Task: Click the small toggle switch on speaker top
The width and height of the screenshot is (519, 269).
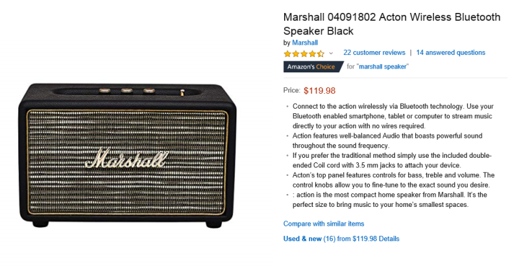Action: click(182, 92)
